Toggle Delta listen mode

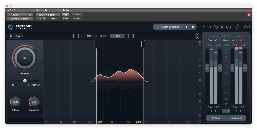[15, 36]
